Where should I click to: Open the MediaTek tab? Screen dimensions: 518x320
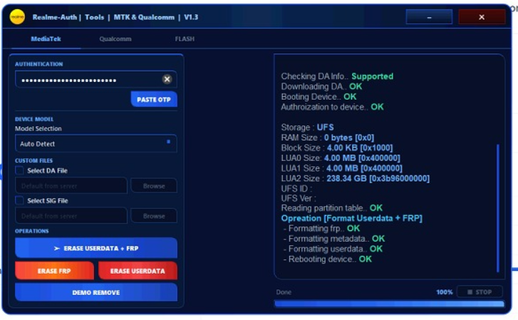[46, 39]
